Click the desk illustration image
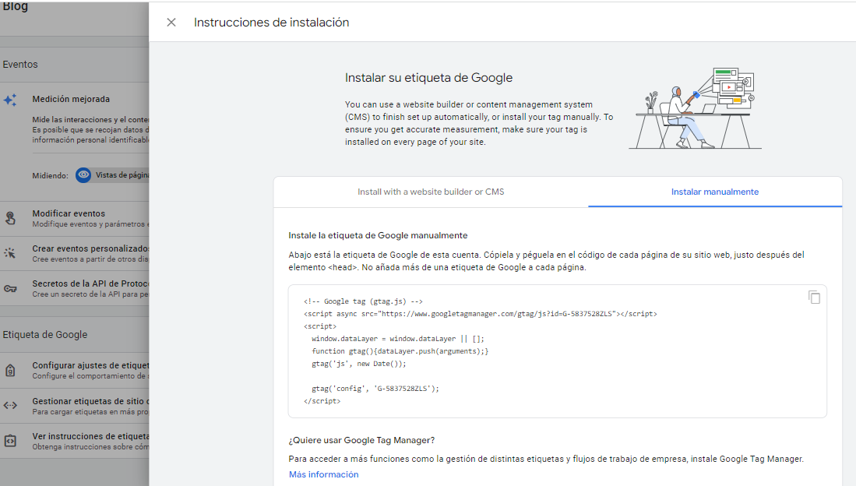Image resolution: width=856 pixels, height=486 pixels. [x=695, y=108]
